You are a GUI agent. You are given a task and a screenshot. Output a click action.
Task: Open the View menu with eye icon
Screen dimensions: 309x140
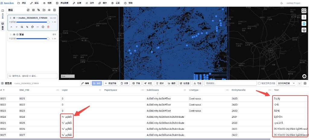(47, 3)
